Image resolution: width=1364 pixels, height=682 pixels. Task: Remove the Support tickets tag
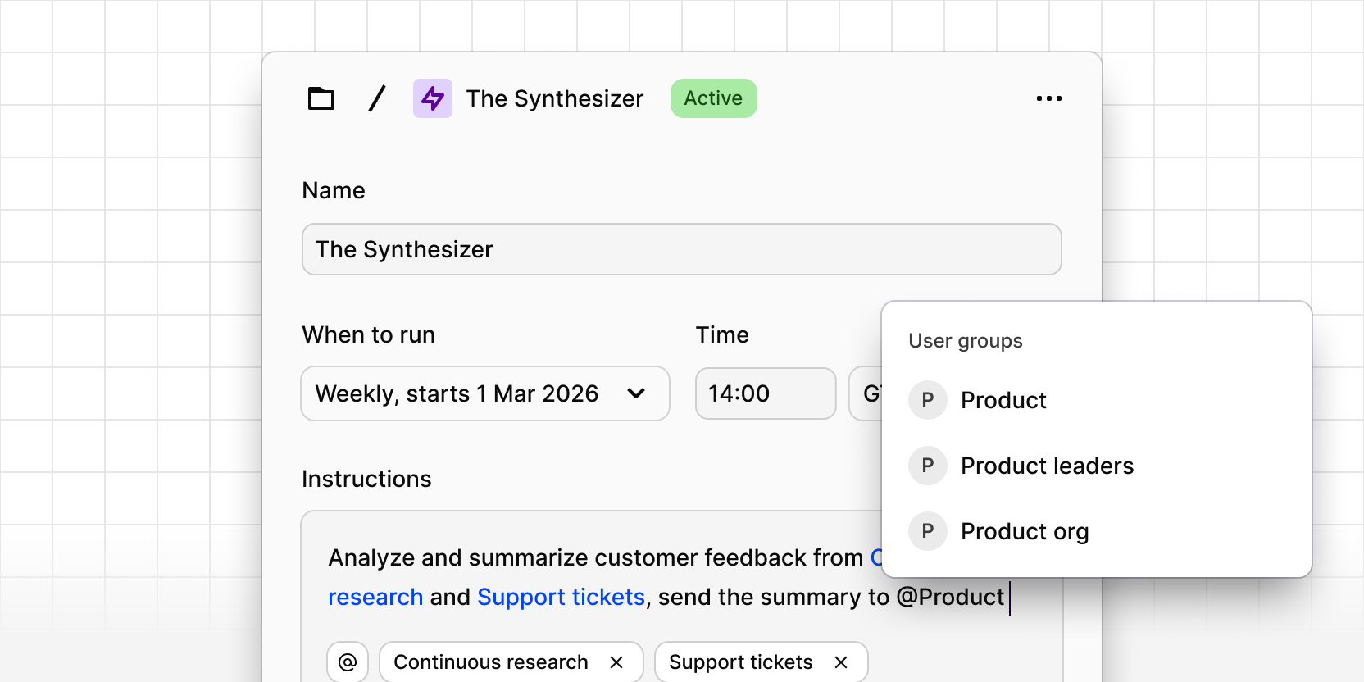[840, 662]
